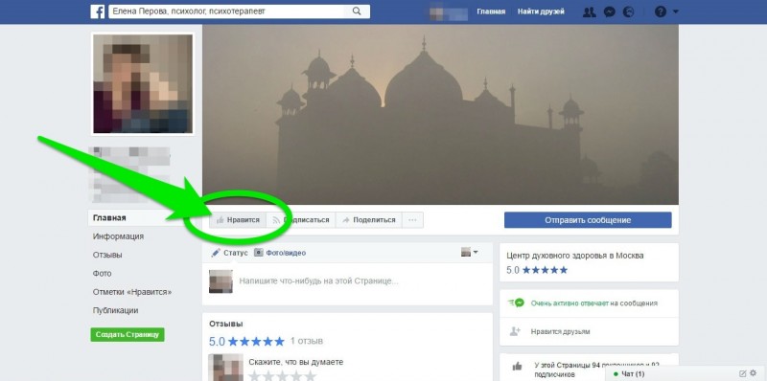Screen dimensions: 767x381
Task: Open Отзывы in left sidebar
Action: tap(107, 255)
